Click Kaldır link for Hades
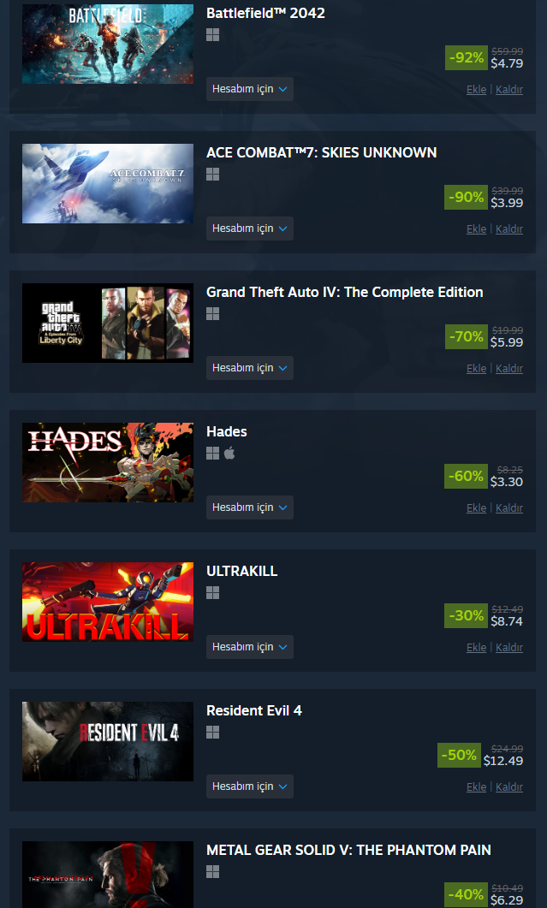547x908 pixels. click(x=509, y=507)
